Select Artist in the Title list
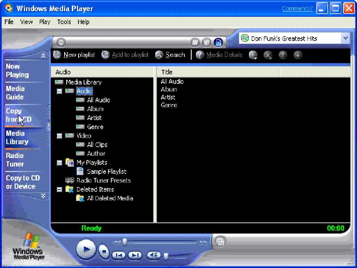Image resolution: width=357 pixels, height=268 pixels. coord(168,97)
